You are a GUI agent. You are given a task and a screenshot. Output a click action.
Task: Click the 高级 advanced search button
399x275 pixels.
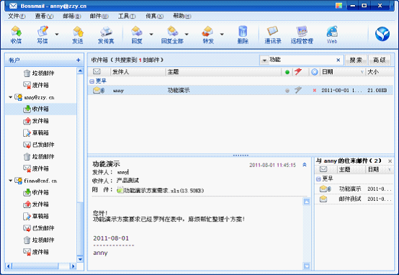(379, 60)
